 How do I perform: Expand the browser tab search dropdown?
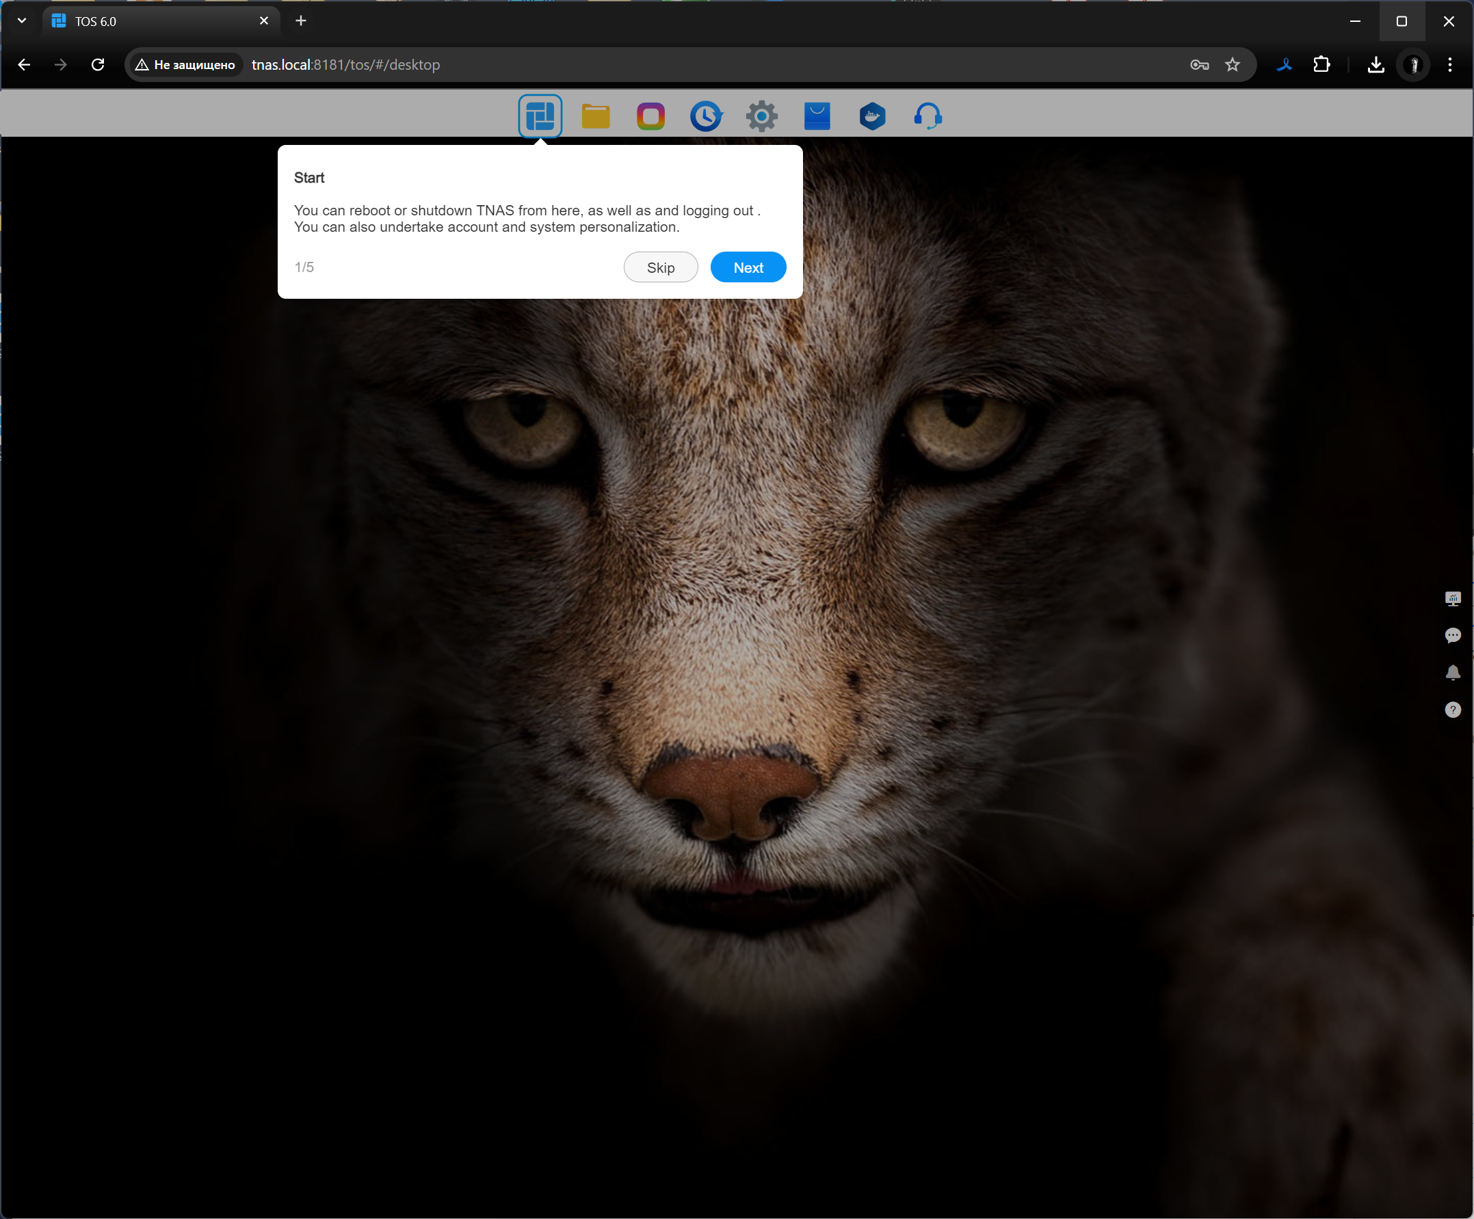(22, 21)
